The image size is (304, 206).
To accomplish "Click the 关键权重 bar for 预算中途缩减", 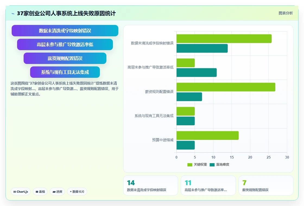I will tap(207, 136).
